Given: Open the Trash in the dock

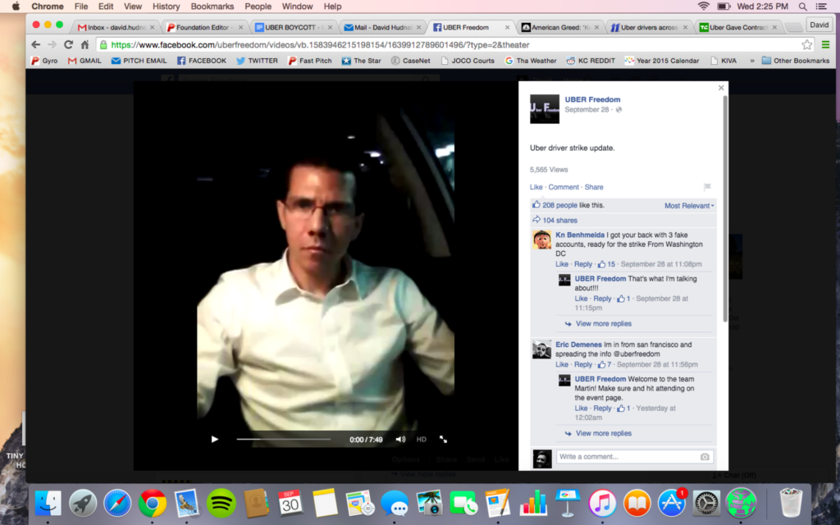Looking at the screenshot, I should click(791, 503).
